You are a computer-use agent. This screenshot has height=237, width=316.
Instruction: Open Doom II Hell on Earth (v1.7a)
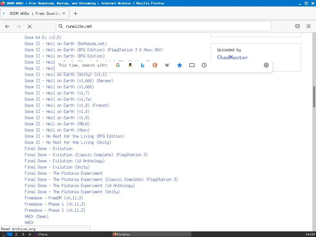coord(58,99)
